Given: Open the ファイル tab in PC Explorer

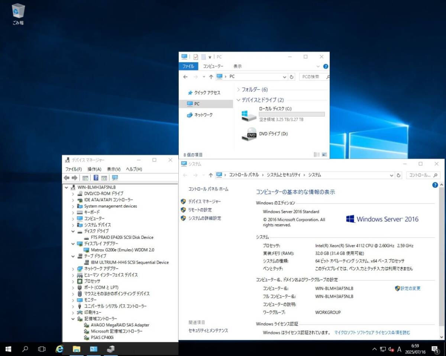Looking at the screenshot, I should point(188,66).
